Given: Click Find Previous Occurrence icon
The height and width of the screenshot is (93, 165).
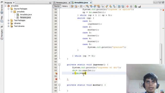Looking at the screenshot, I should coord(91,6).
